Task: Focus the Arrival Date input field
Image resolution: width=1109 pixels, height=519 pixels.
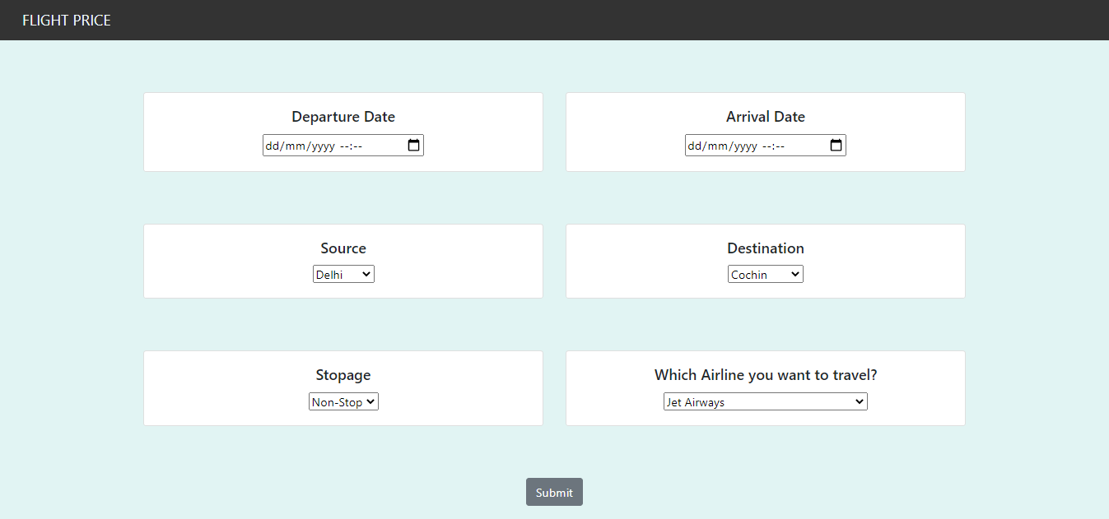Action: (x=766, y=146)
